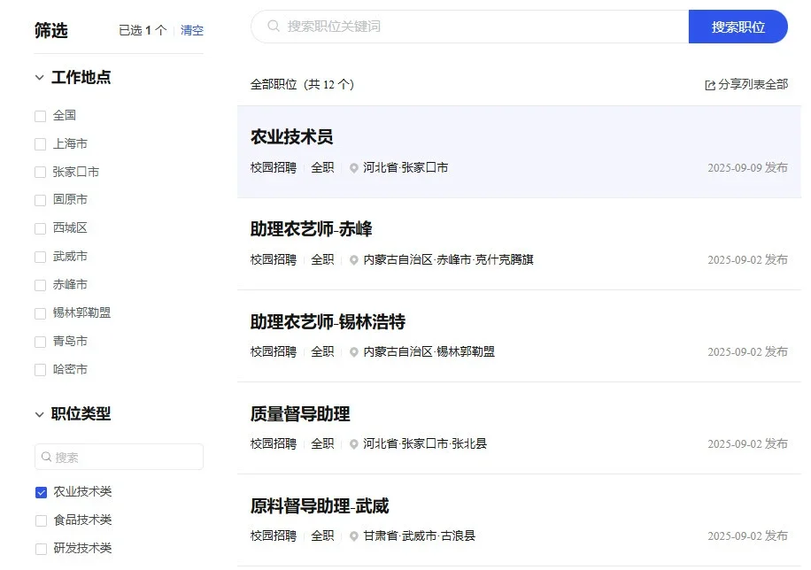
Task: Click the share icon beside 分享列表全部
Action: [710, 85]
